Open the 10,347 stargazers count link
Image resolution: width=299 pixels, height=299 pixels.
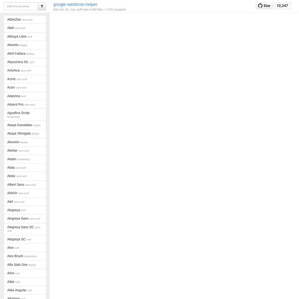point(282,6)
